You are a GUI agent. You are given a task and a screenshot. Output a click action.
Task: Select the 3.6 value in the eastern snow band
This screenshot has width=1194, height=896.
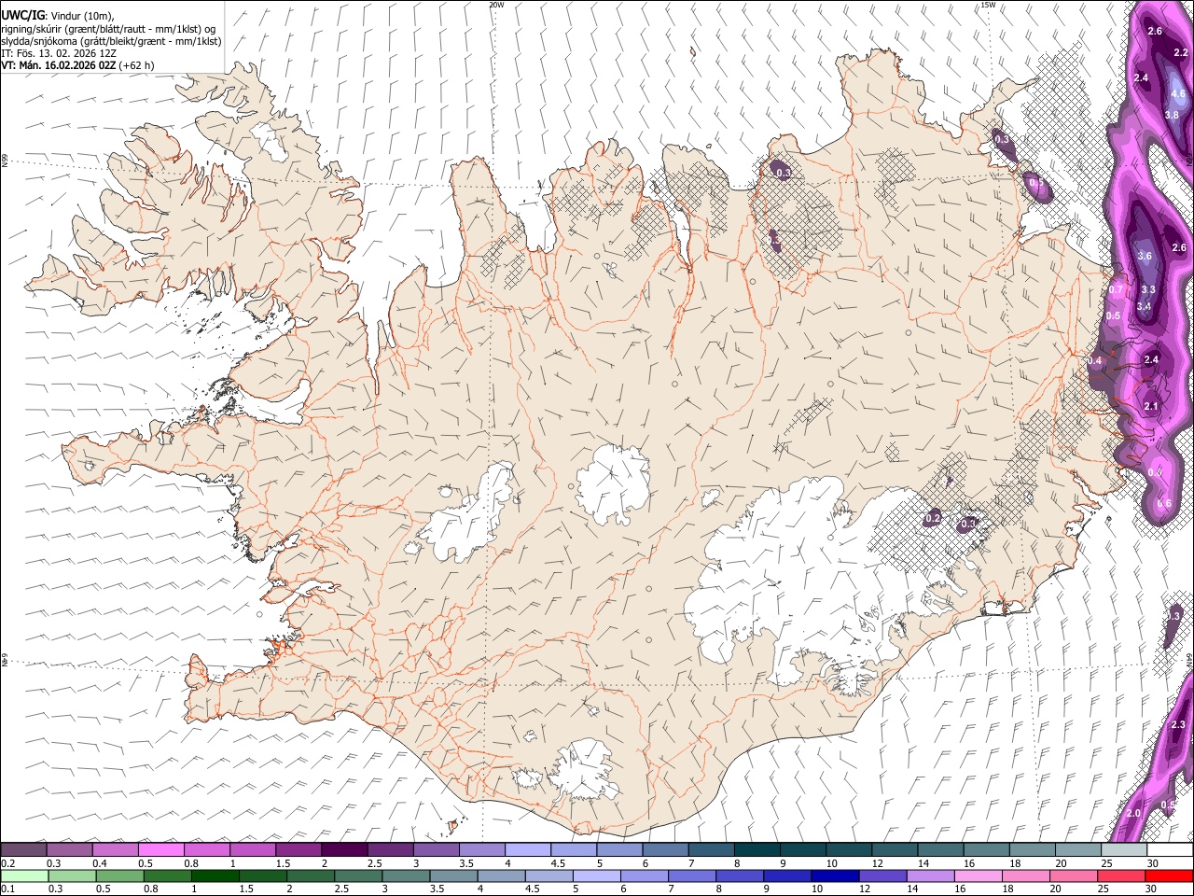(1145, 256)
